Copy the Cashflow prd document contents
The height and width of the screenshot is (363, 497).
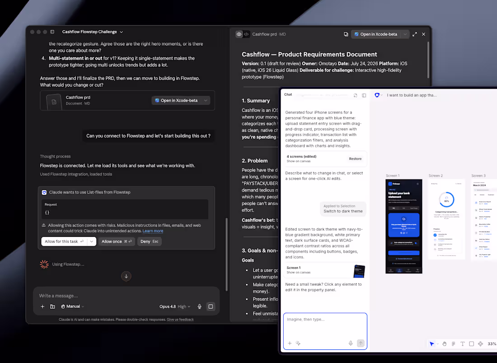[x=346, y=34]
